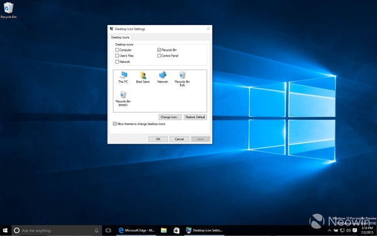Image resolution: width=377 pixels, height=236 pixels.
Task: Click the Ask me anything search box
Action: (x=57, y=230)
